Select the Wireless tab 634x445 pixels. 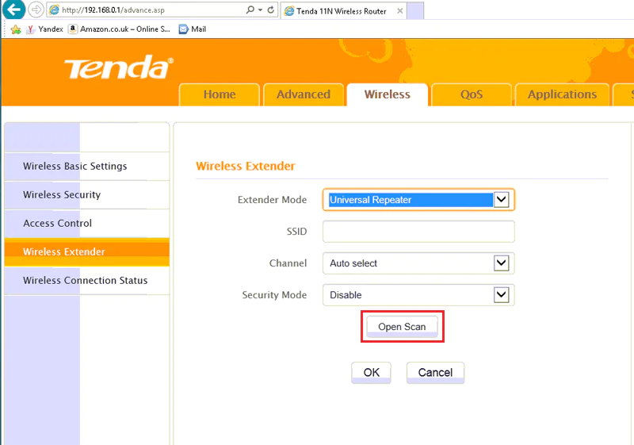388,94
